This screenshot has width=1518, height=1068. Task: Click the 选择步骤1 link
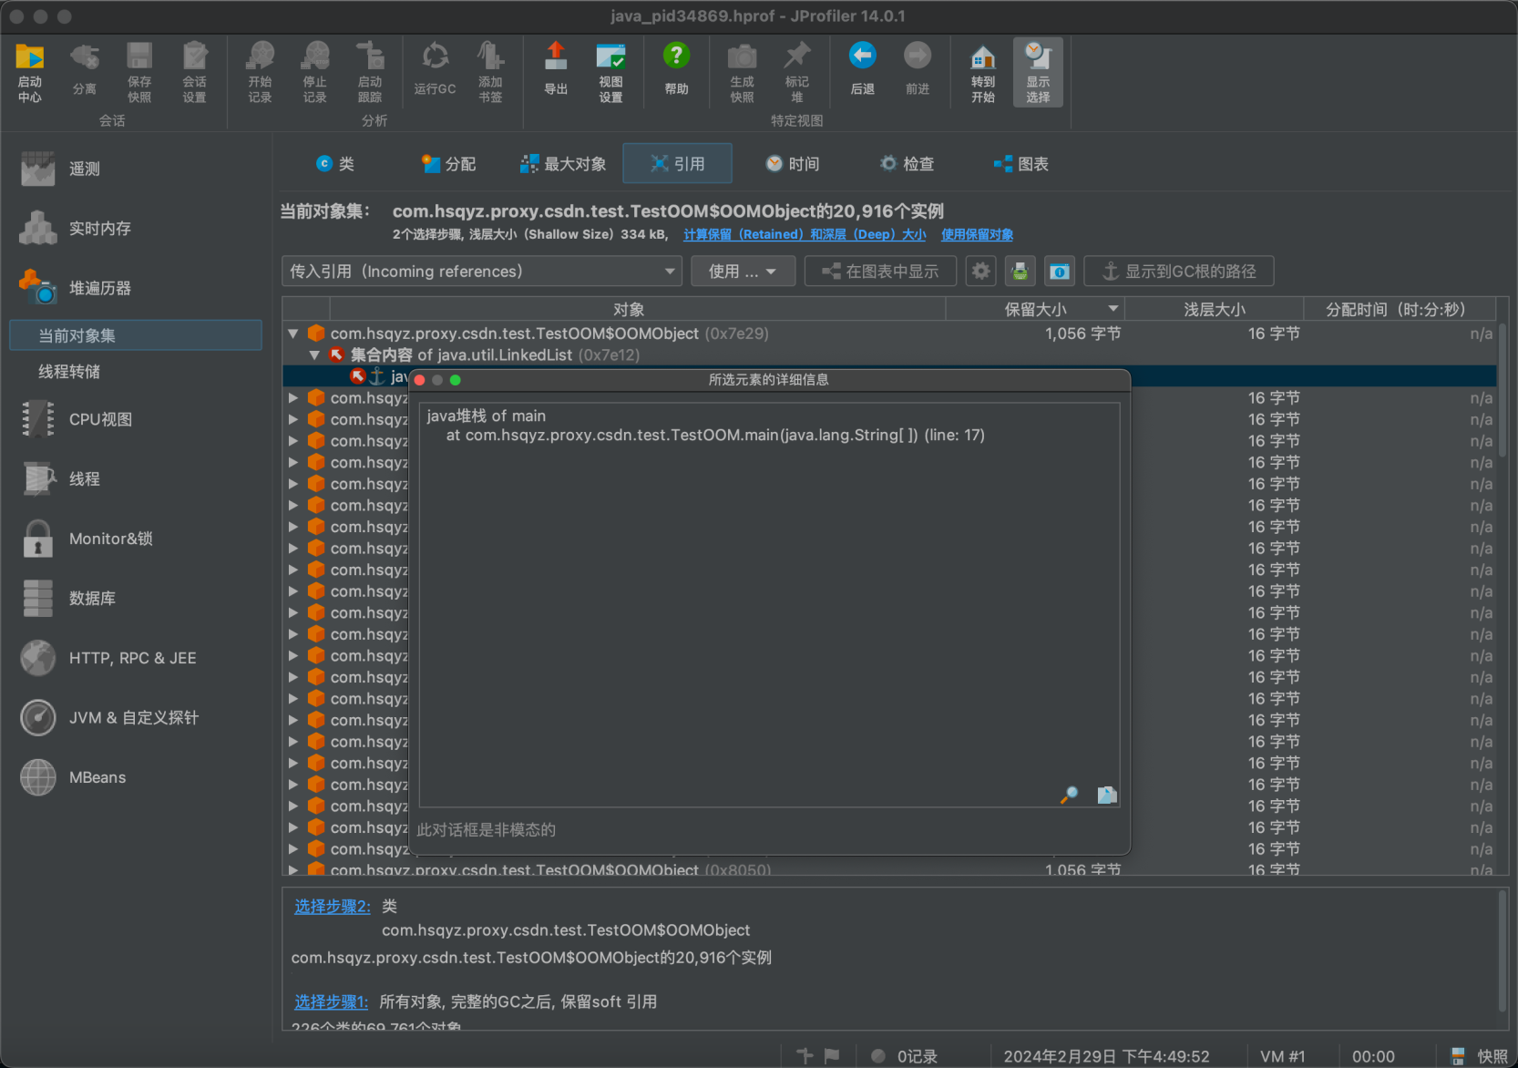tap(332, 1001)
